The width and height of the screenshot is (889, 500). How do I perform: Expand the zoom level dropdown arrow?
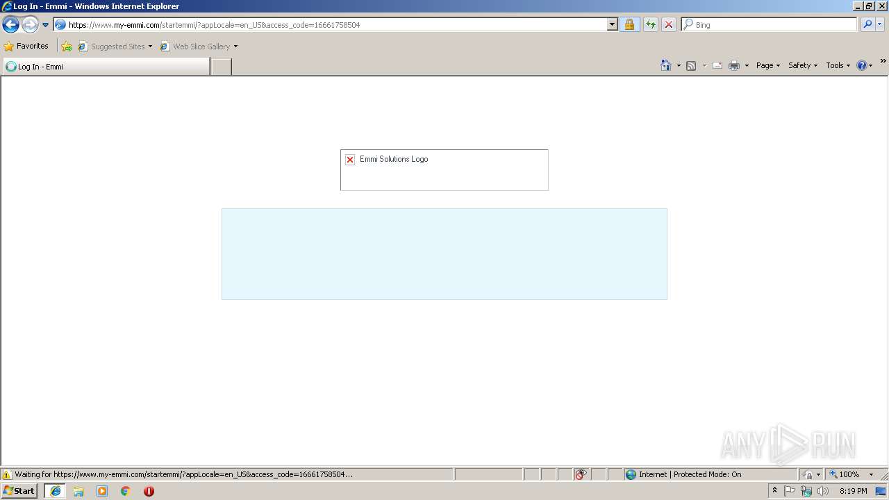(871, 474)
